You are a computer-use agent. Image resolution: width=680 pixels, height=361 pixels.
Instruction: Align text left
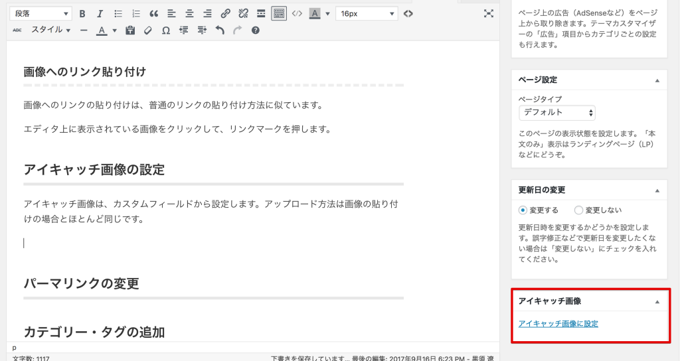172,14
